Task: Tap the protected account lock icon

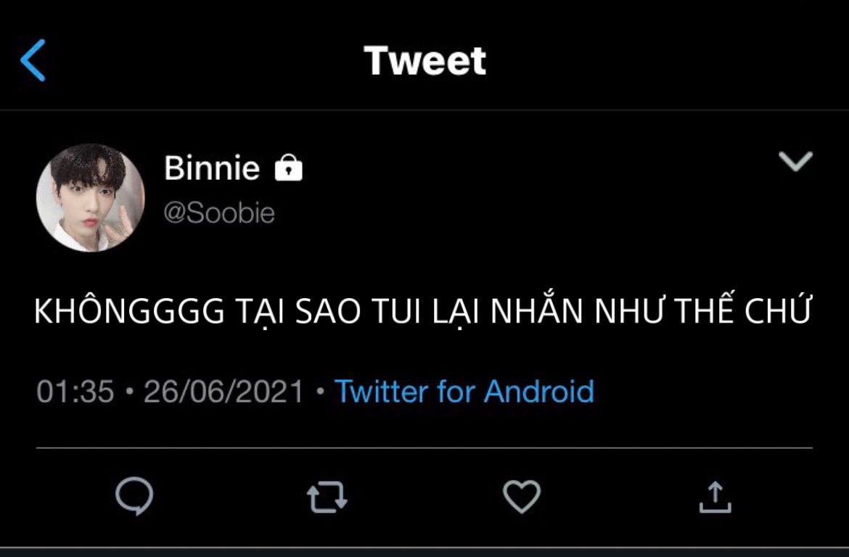Action: (x=288, y=169)
